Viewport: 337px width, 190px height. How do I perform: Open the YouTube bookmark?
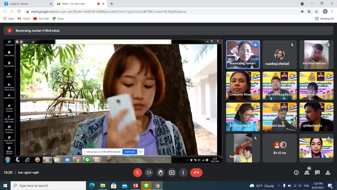click(41, 19)
